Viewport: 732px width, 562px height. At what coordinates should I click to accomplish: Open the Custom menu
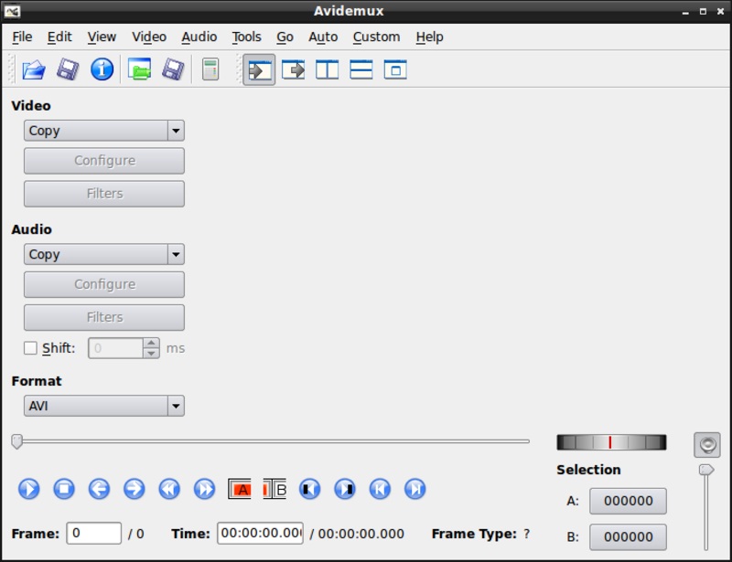coord(376,37)
